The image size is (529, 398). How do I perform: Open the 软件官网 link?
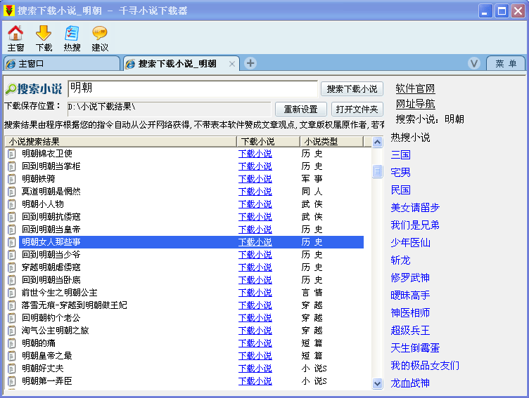pos(415,89)
